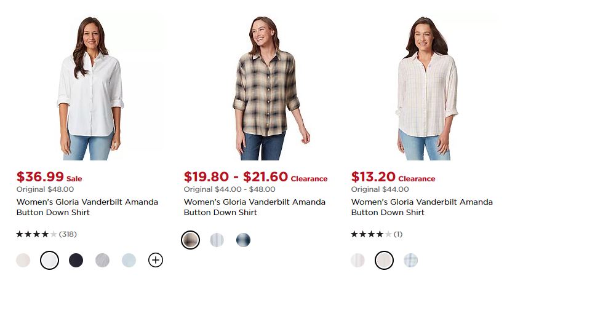603x319 pixels.
Task: Choose the brown plaid swatch
Action: [x=190, y=240]
